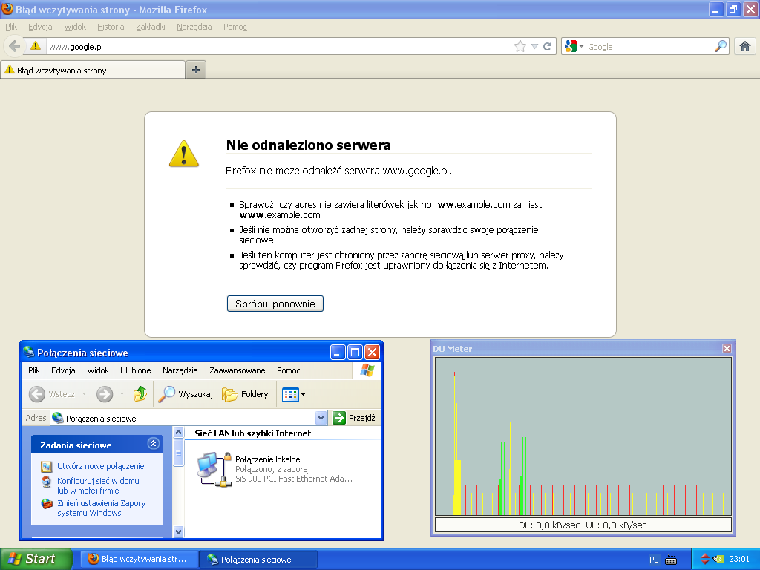The width and height of the screenshot is (760, 570).
Task: Click the home network setup icon
Action: click(x=47, y=481)
